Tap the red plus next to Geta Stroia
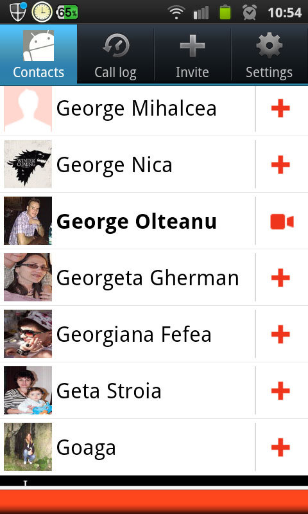 click(x=280, y=391)
